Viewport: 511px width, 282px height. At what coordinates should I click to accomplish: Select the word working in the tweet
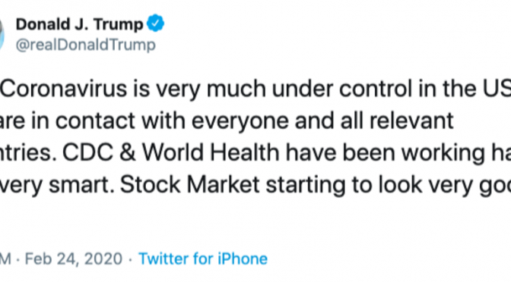click(x=443, y=153)
